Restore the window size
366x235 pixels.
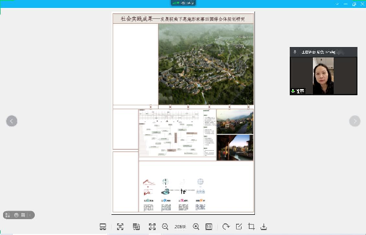[x=354, y=4]
